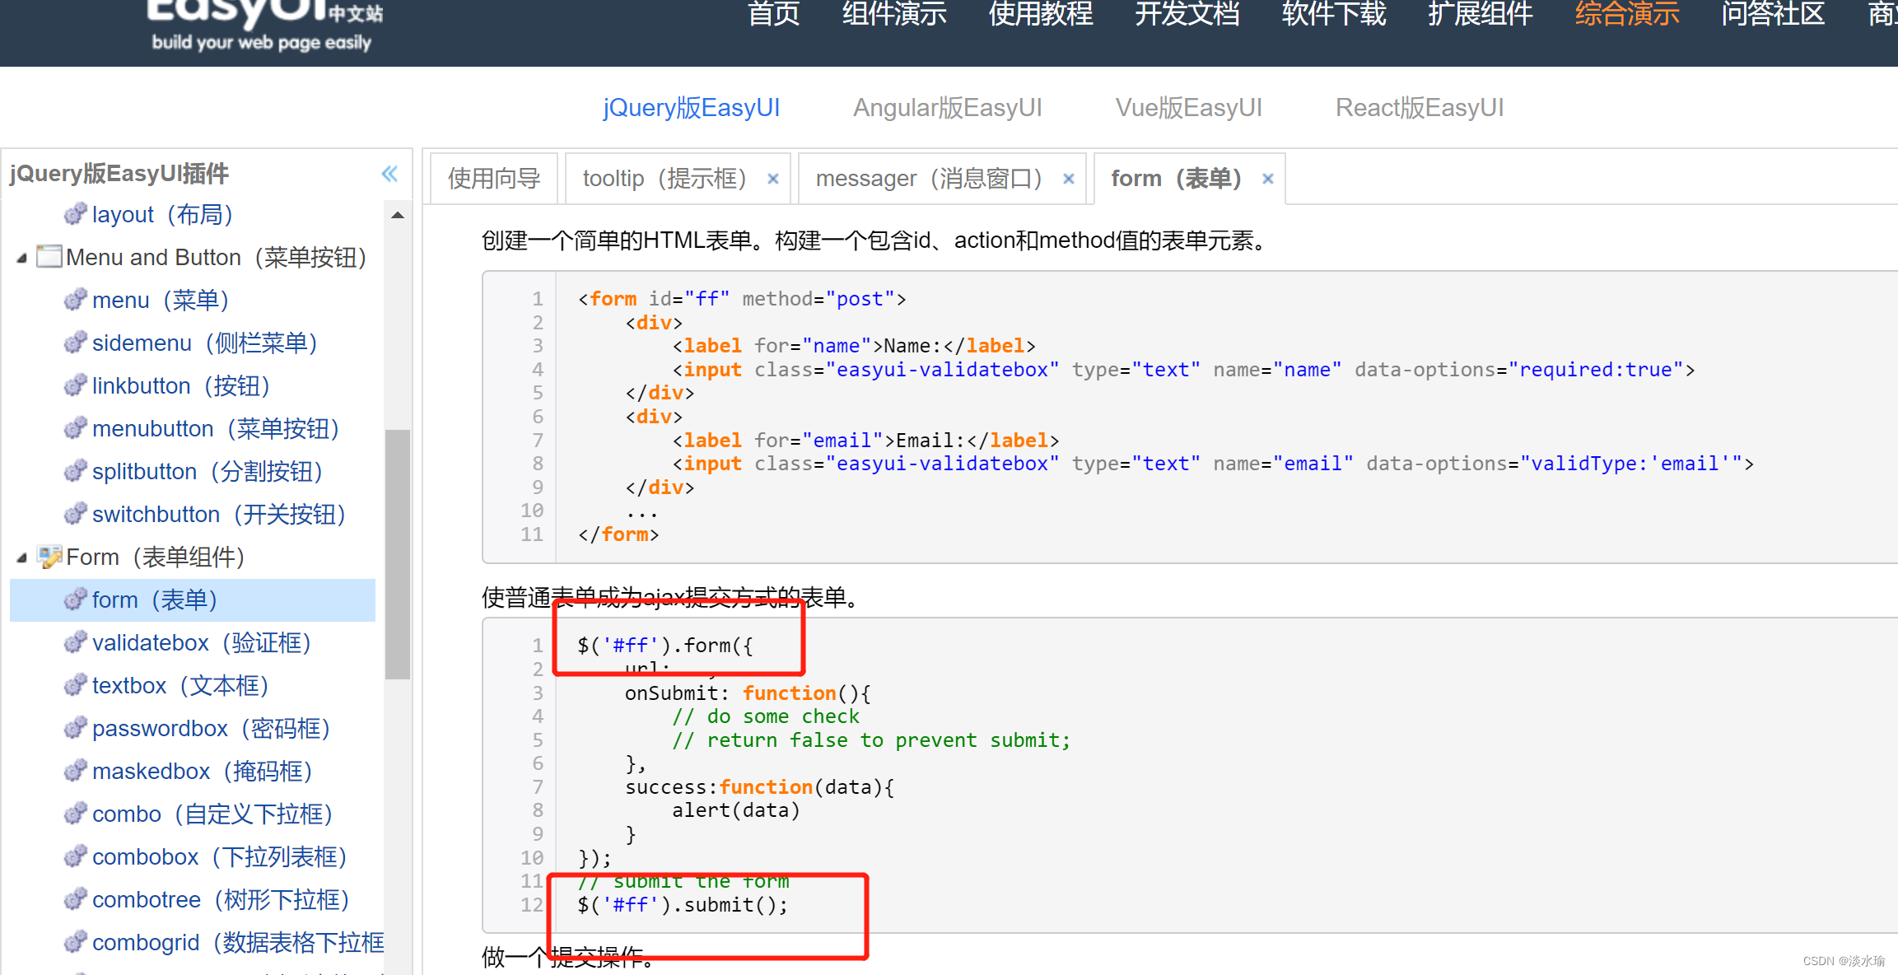Open switchbutton（开关按钮）in the plugin tree
This screenshot has width=1898, height=975.
pos(219,514)
